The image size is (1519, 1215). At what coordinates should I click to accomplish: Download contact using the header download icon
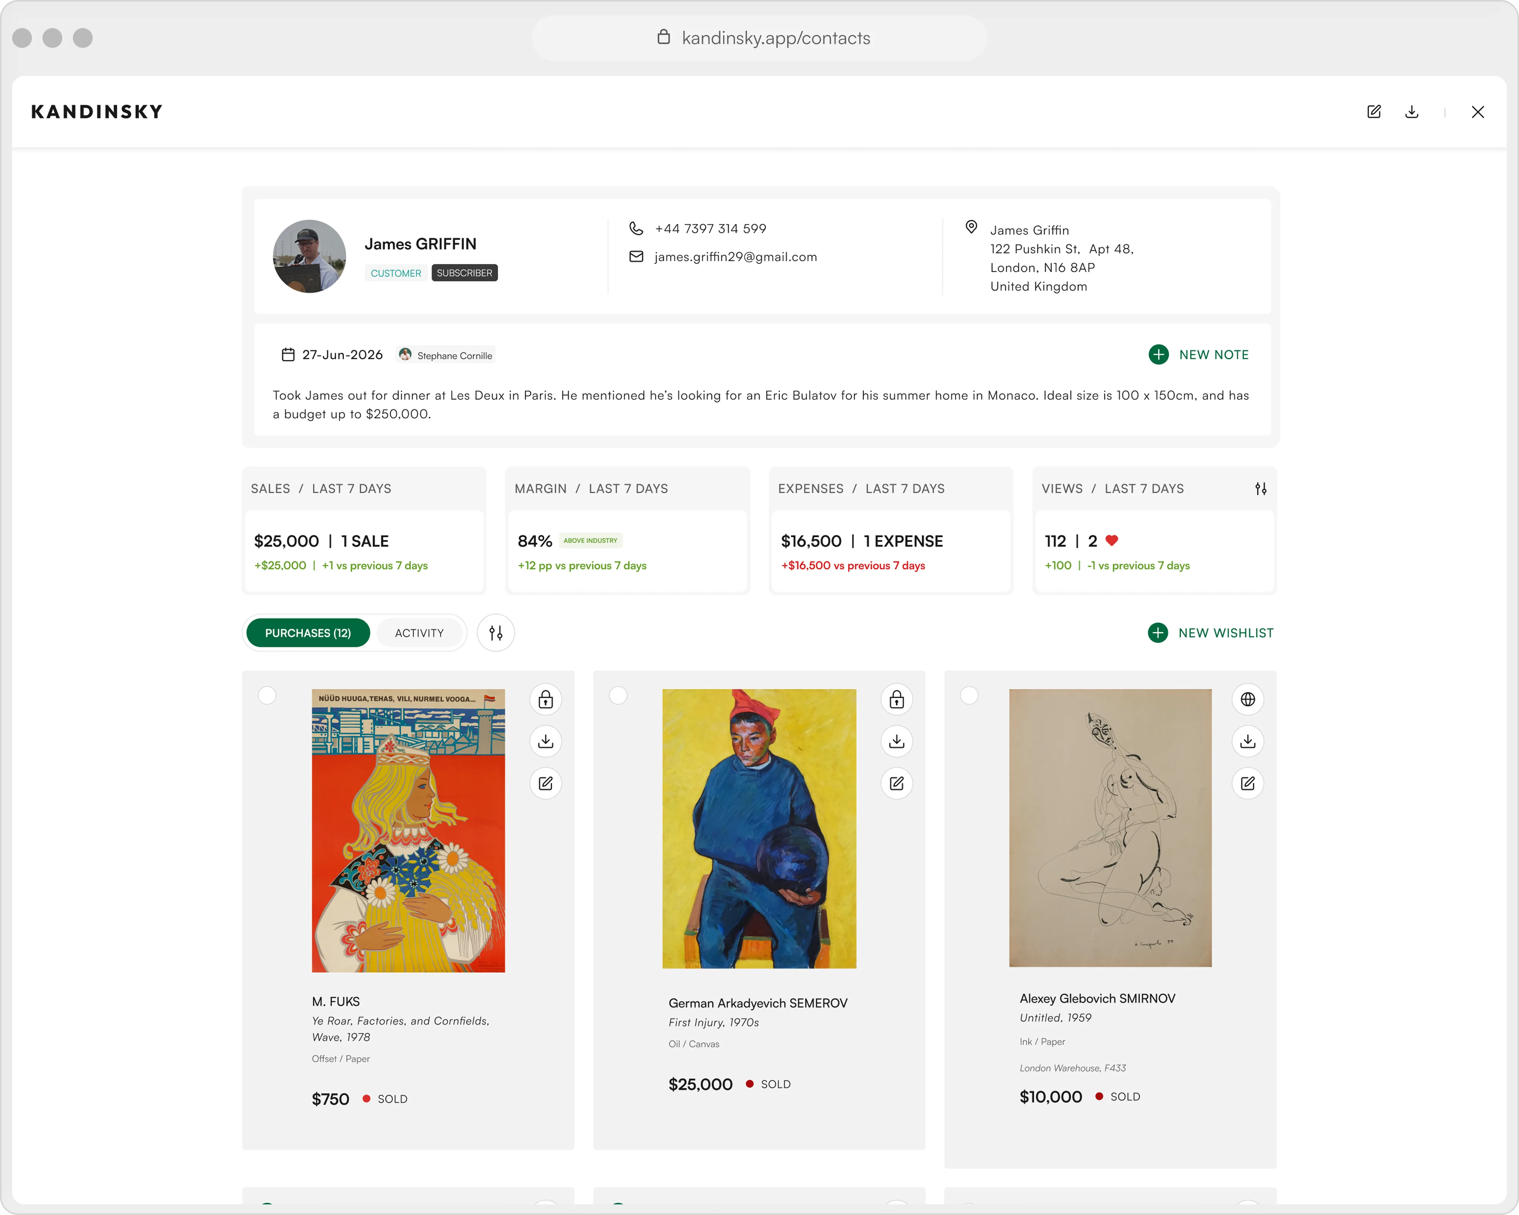[x=1411, y=112]
